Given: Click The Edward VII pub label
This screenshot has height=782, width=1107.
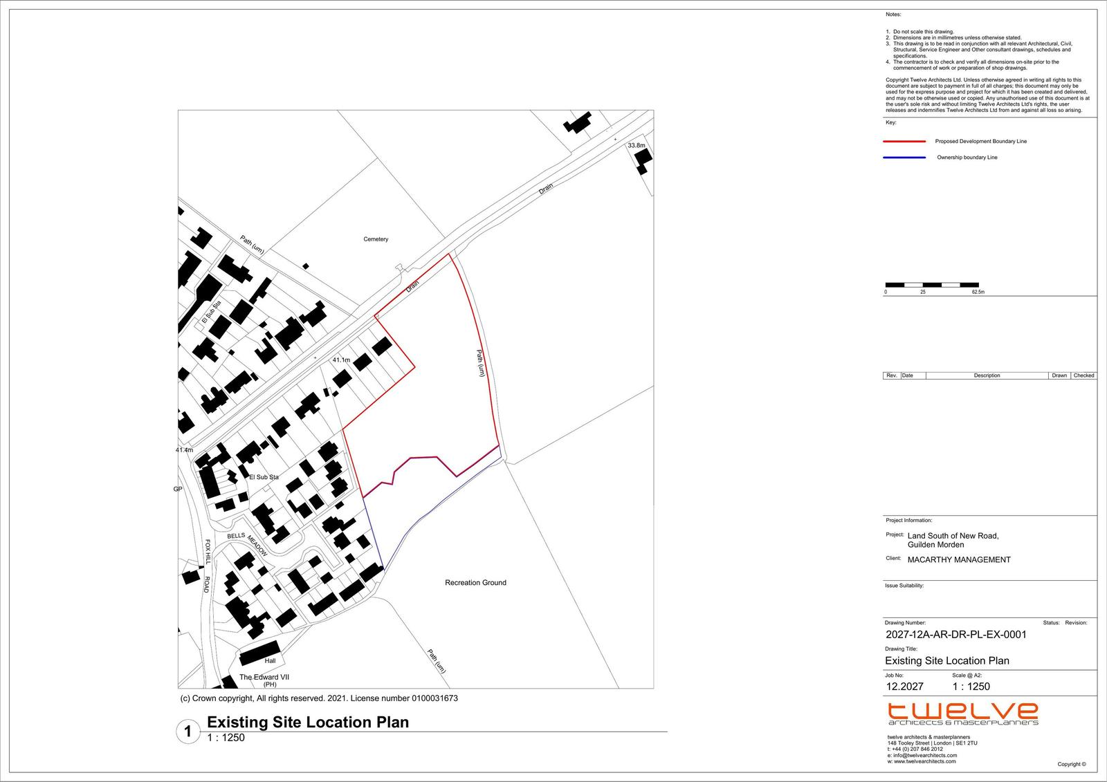Looking at the screenshot, I should coord(259,677).
